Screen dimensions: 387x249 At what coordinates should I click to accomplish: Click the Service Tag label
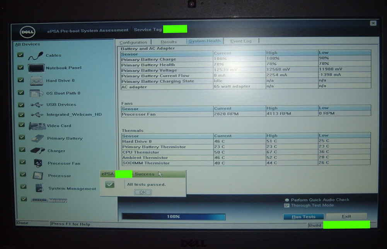tap(148, 30)
